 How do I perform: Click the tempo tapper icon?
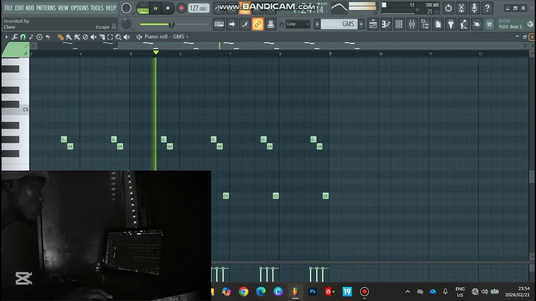click(x=463, y=24)
